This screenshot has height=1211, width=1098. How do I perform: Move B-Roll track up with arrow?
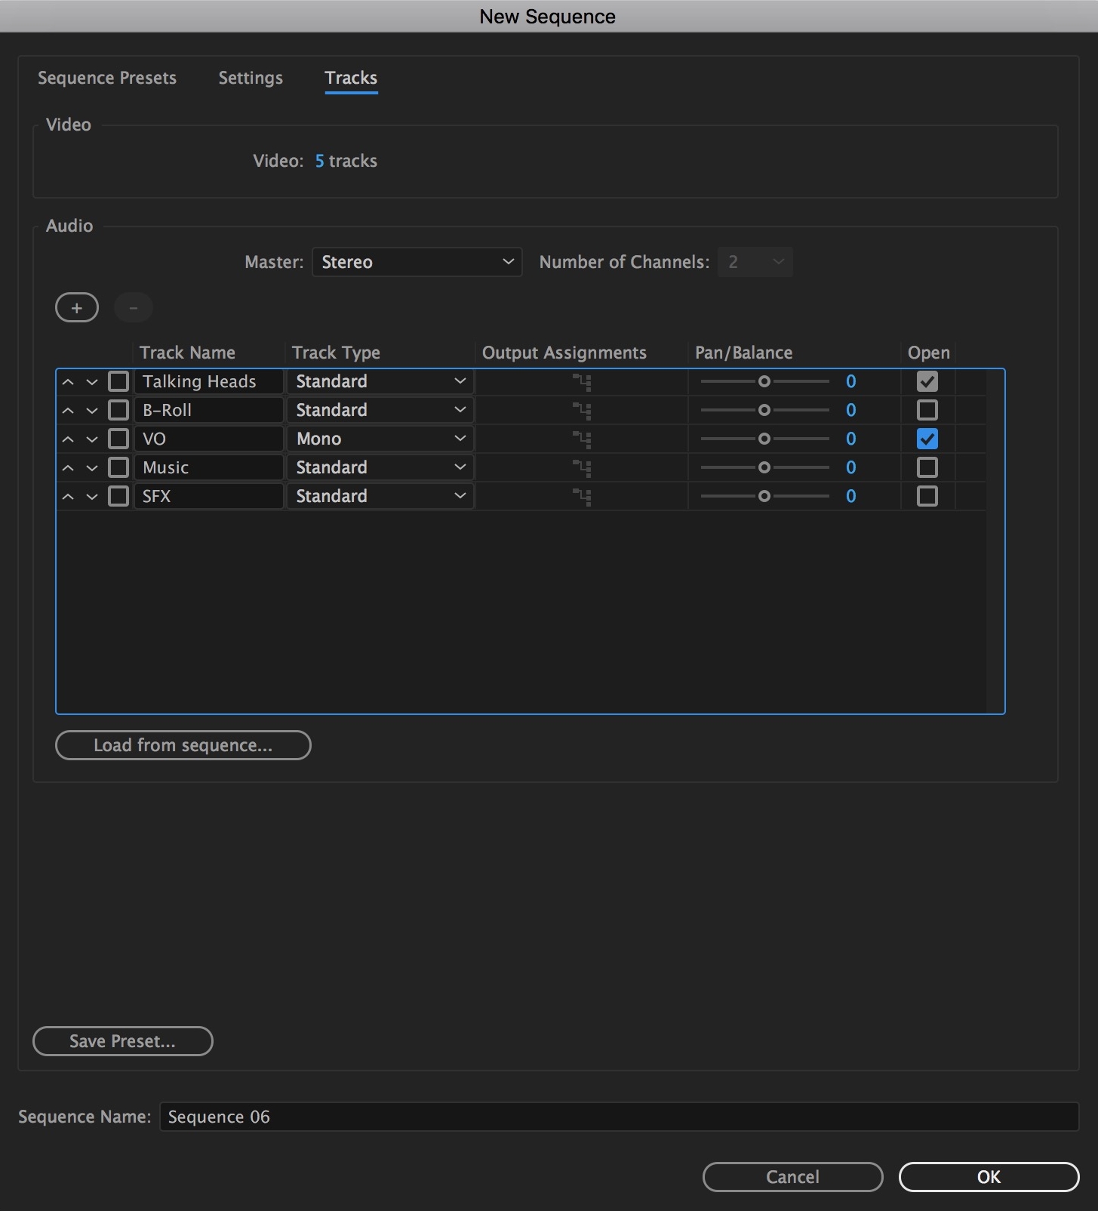tap(68, 411)
